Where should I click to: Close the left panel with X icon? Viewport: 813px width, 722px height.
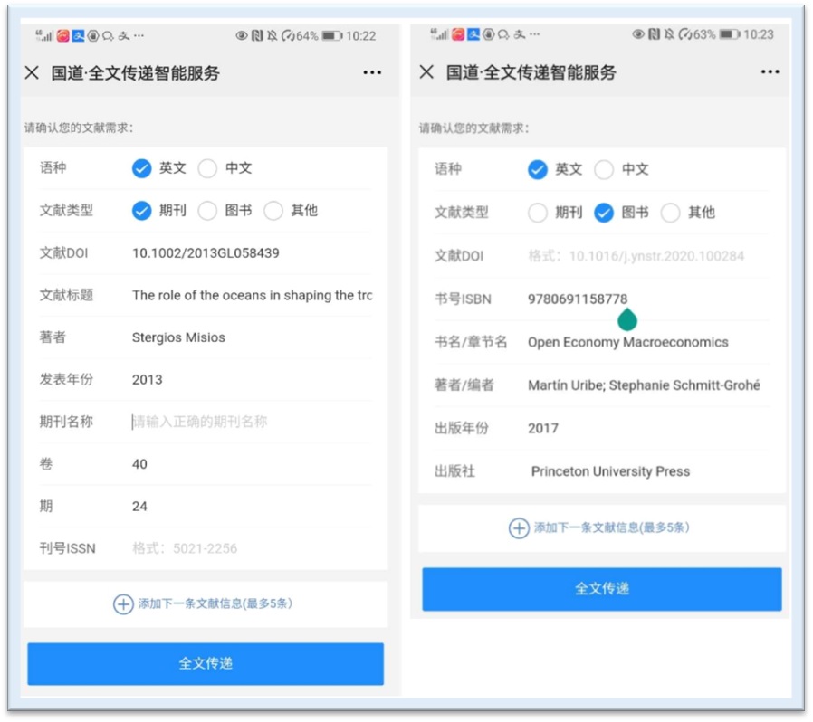(32, 73)
